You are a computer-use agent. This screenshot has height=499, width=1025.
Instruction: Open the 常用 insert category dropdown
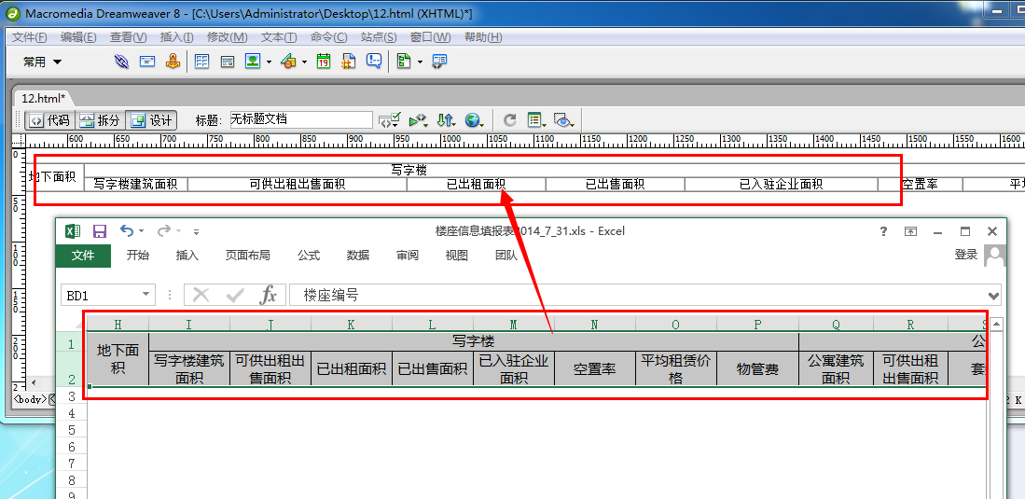[x=43, y=62]
